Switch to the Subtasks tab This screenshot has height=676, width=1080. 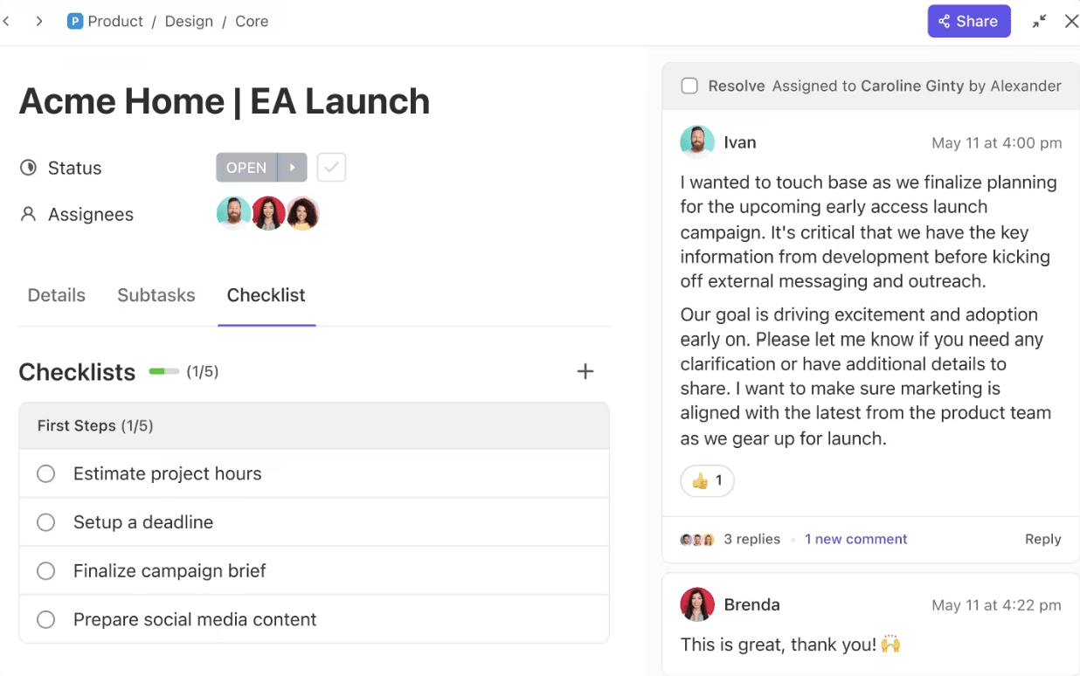pyautogui.click(x=156, y=295)
